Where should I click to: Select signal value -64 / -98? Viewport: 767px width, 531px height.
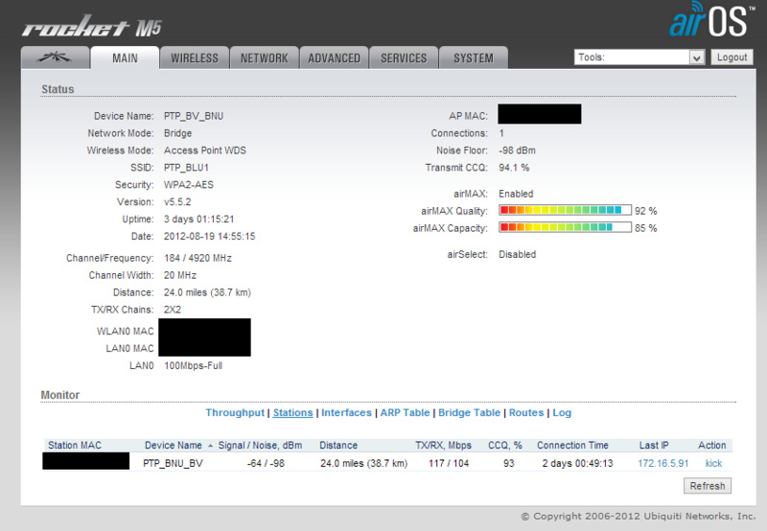266,463
